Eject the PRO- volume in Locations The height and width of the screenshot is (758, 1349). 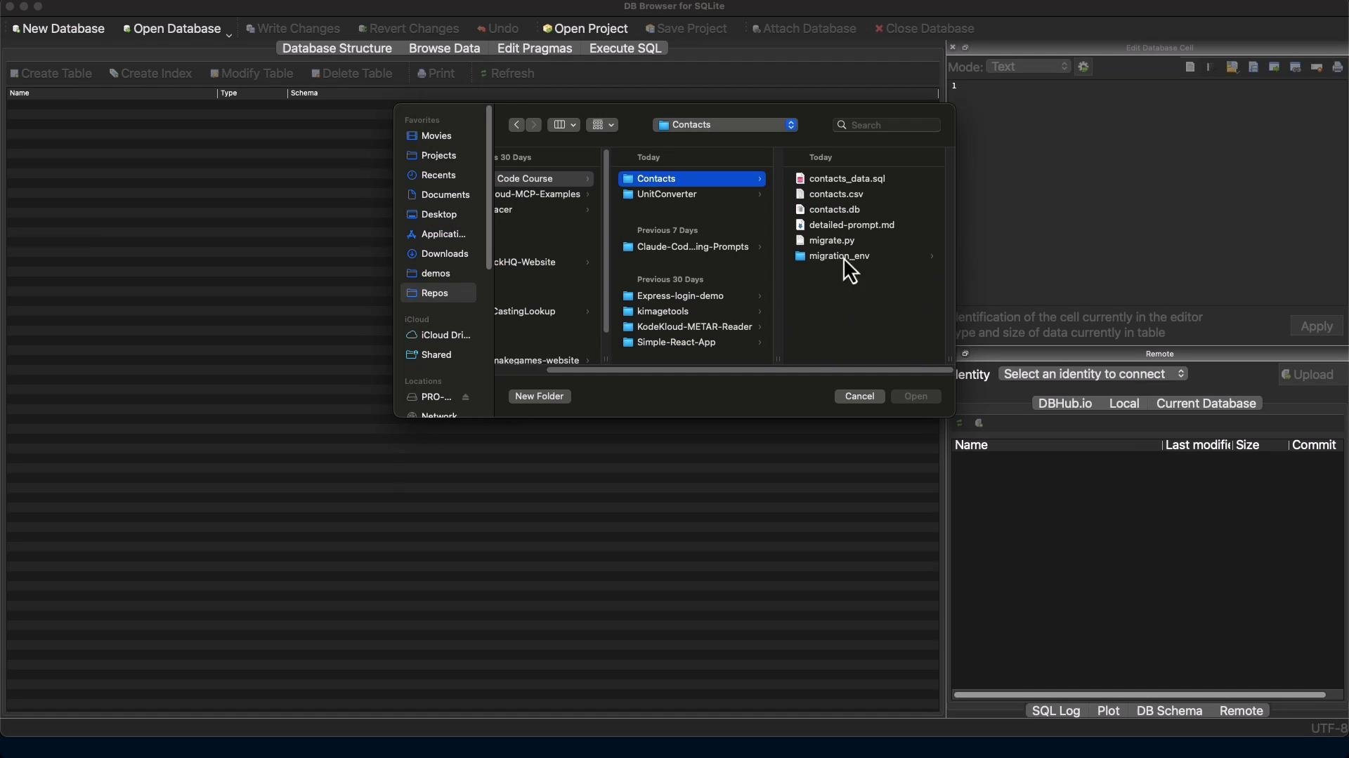pyautogui.click(x=465, y=397)
